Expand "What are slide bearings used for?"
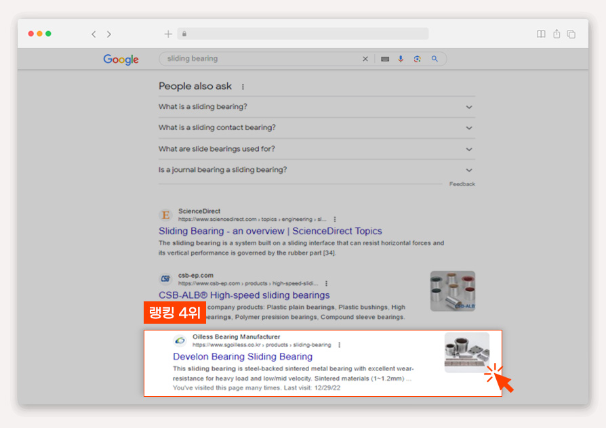The height and width of the screenshot is (428, 606). [x=317, y=149]
